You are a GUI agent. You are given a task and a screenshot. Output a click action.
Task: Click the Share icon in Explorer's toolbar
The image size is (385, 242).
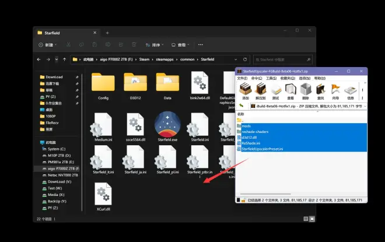[x=121, y=45]
